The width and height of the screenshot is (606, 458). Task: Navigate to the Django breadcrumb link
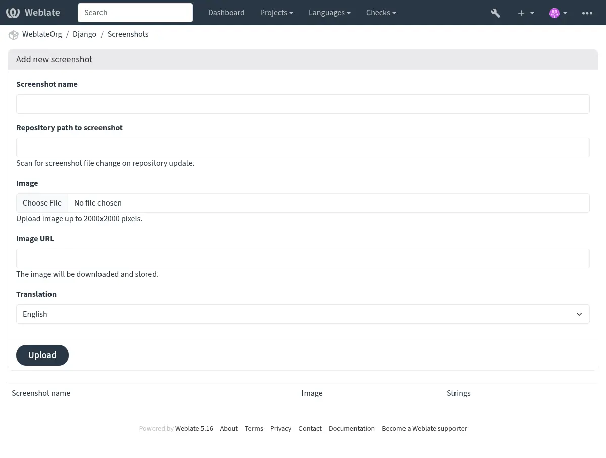tap(84, 34)
